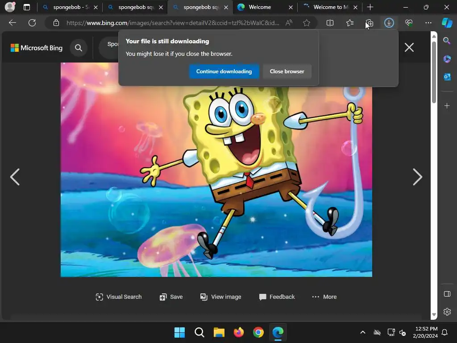Image resolution: width=457 pixels, height=343 pixels.
Task: Close the Welcome tab
Action: tap(291, 8)
